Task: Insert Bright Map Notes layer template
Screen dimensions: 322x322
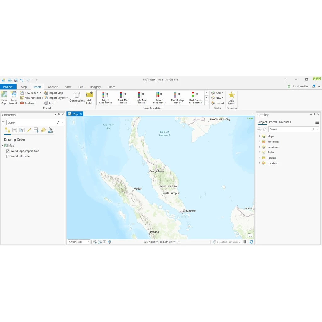Action: (x=105, y=98)
